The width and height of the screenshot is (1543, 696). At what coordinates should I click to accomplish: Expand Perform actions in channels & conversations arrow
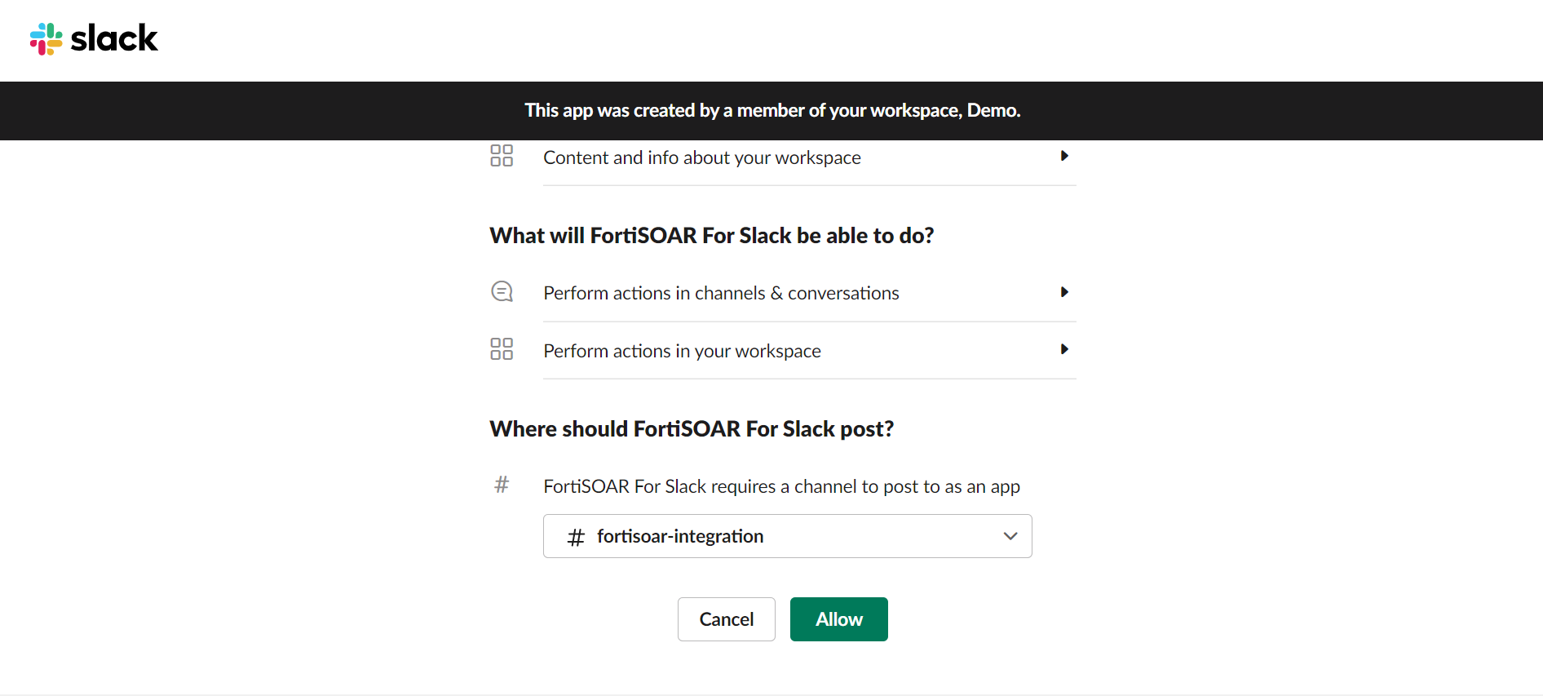pyautogui.click(x=1063, y=292)
